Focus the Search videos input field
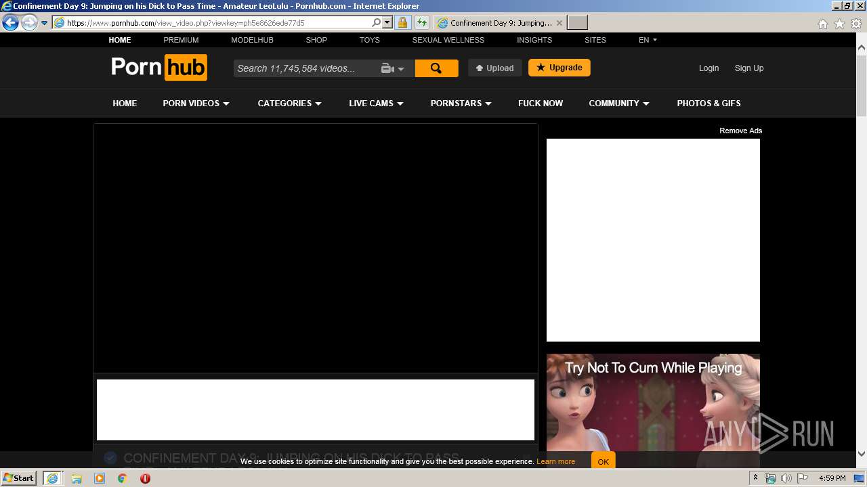 (x=304, y=68)
